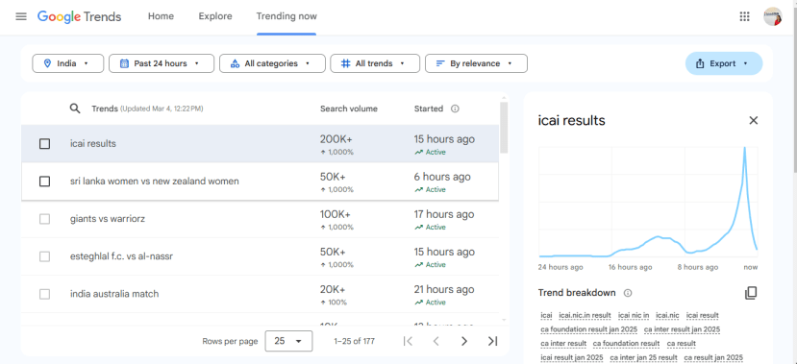Switch to the Explore tab

(215, 16)
